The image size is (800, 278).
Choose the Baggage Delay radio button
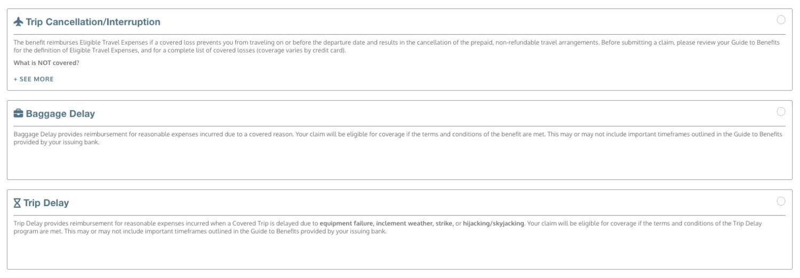[781, 112]
